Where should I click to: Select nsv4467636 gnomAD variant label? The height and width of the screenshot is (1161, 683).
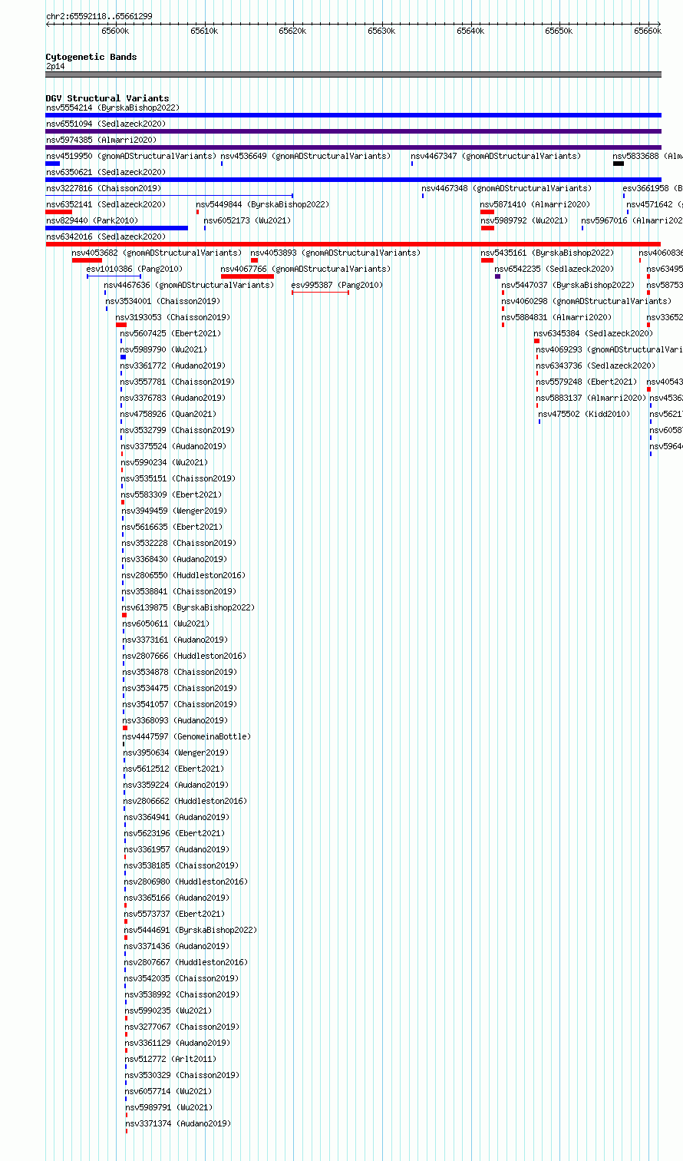(189, 286)
